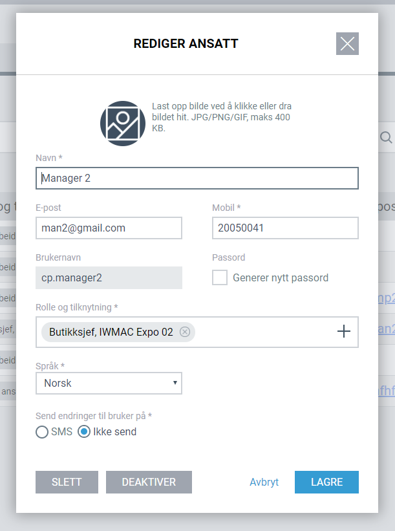Click the Avbryt link
This screenshot has width=395, height=531.
click(x=264, y=482)
